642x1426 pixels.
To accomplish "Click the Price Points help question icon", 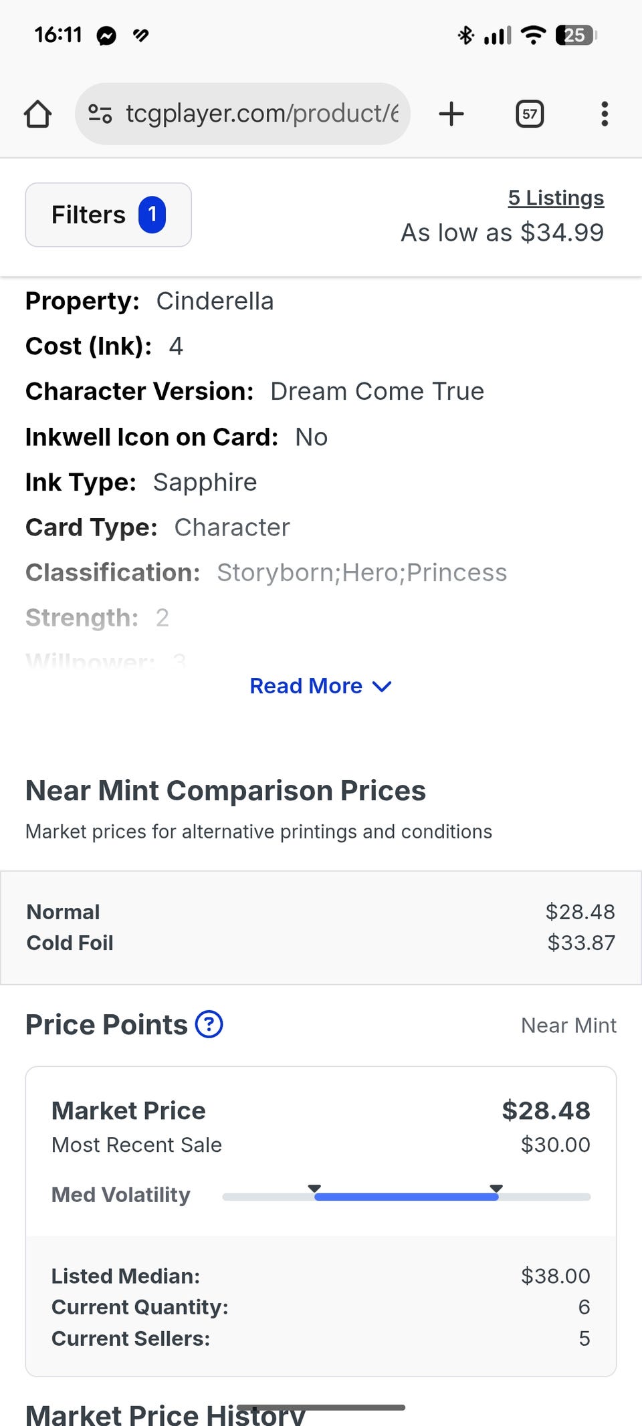I will click(x=209, y=1024).
